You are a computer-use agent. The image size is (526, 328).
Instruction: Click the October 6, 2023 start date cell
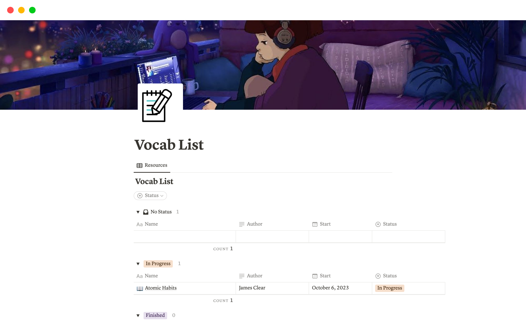point(330,288)
